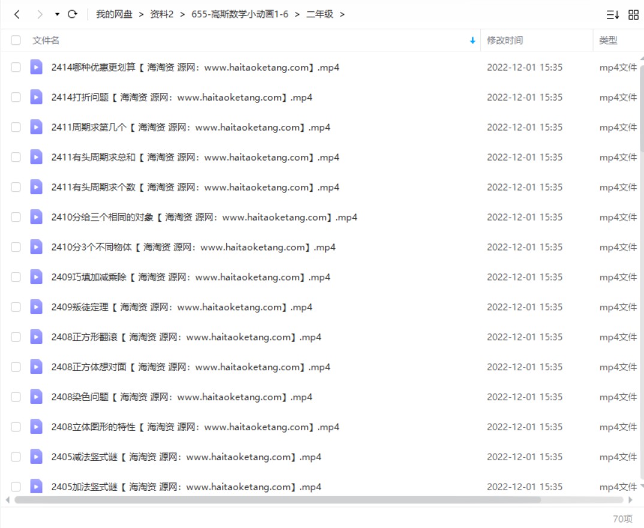Select file name 2409叛徒定理 .mp4
This screenshot has height=528, width=644.
coord(182,307)
